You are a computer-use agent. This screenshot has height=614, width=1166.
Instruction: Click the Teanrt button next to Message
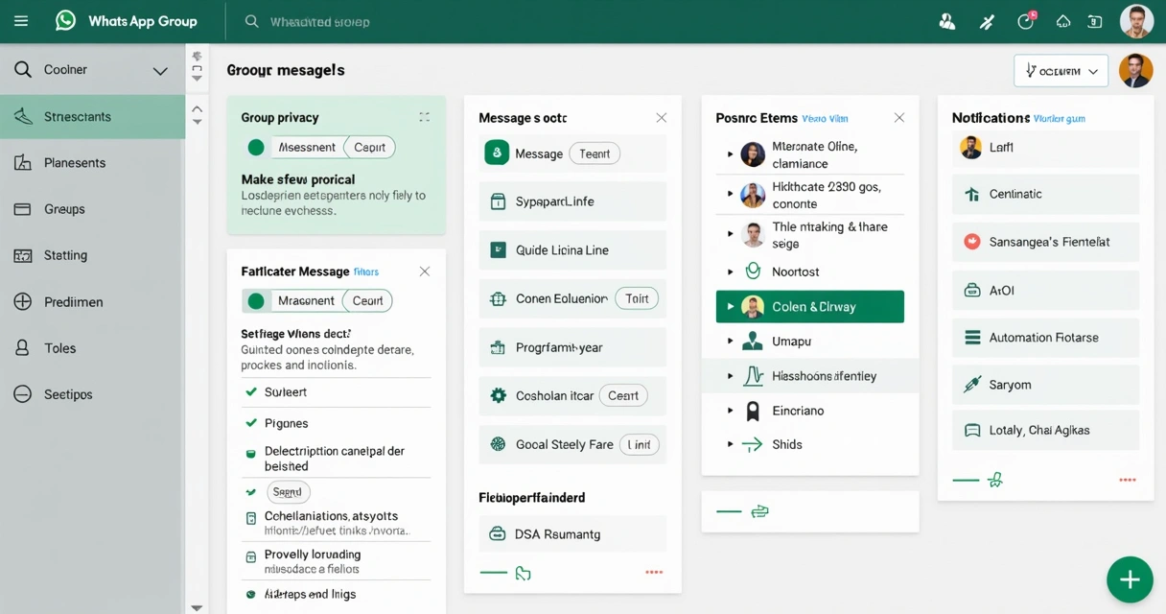[x=595, y=153]
